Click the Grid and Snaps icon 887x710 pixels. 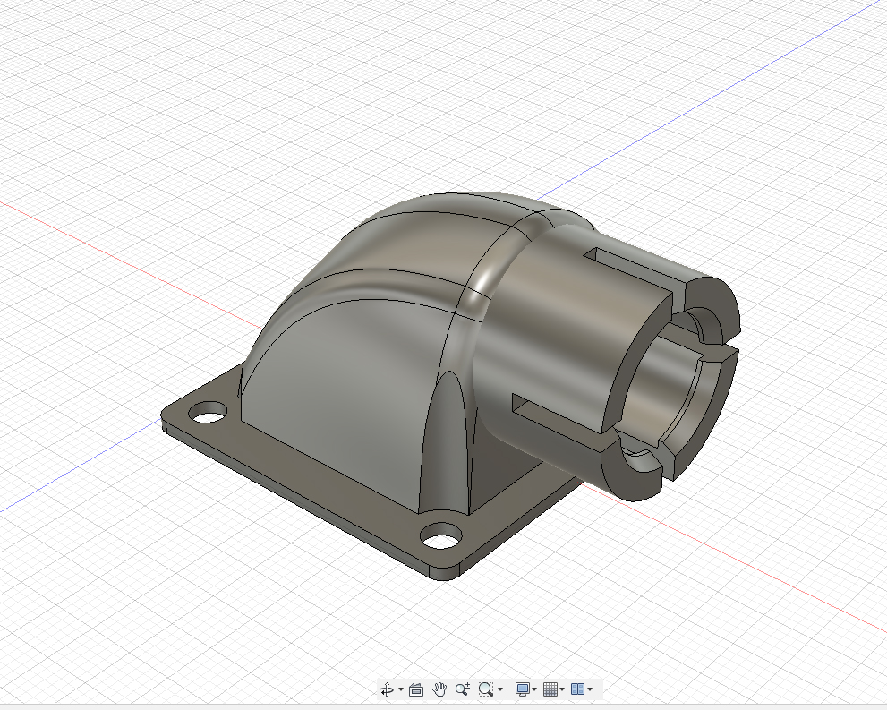(x=550, y=689)
